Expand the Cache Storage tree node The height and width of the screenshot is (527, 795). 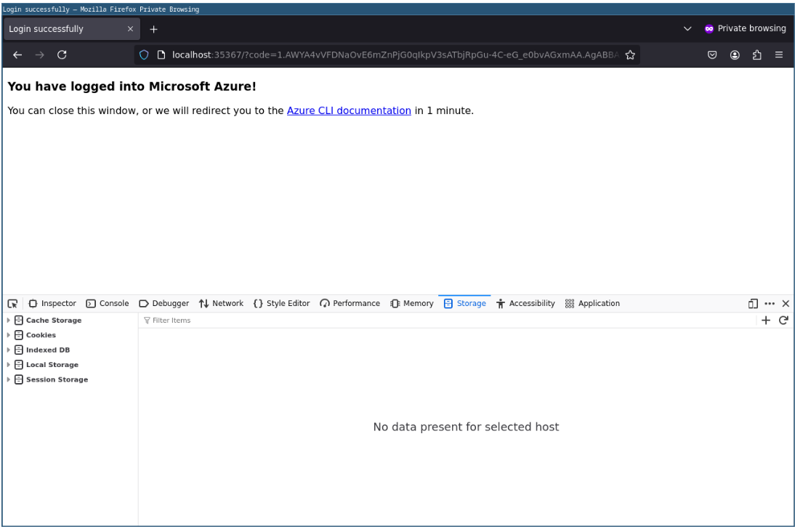point(9,321)
